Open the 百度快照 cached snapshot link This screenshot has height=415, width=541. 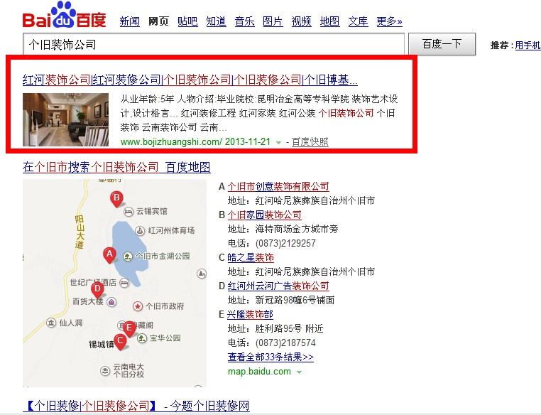(x=310, y=141)
